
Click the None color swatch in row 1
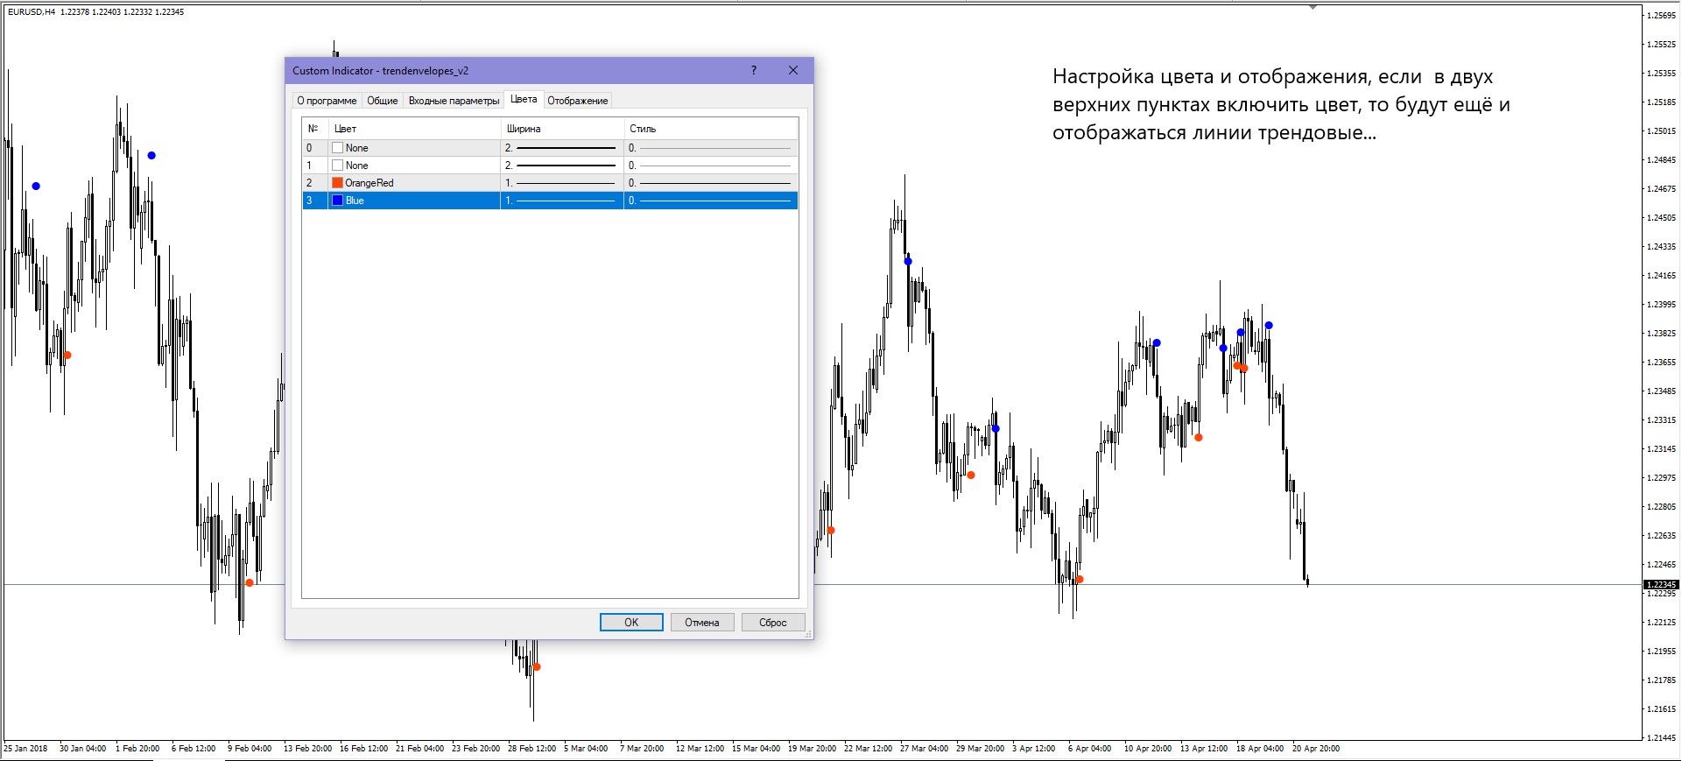337,166
